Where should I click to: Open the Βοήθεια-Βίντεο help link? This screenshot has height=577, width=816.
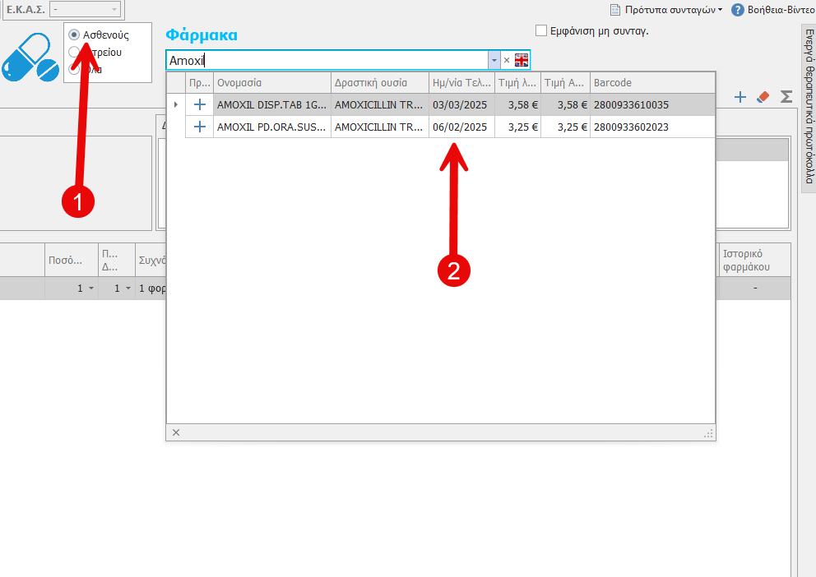click(x=773, y=10)
